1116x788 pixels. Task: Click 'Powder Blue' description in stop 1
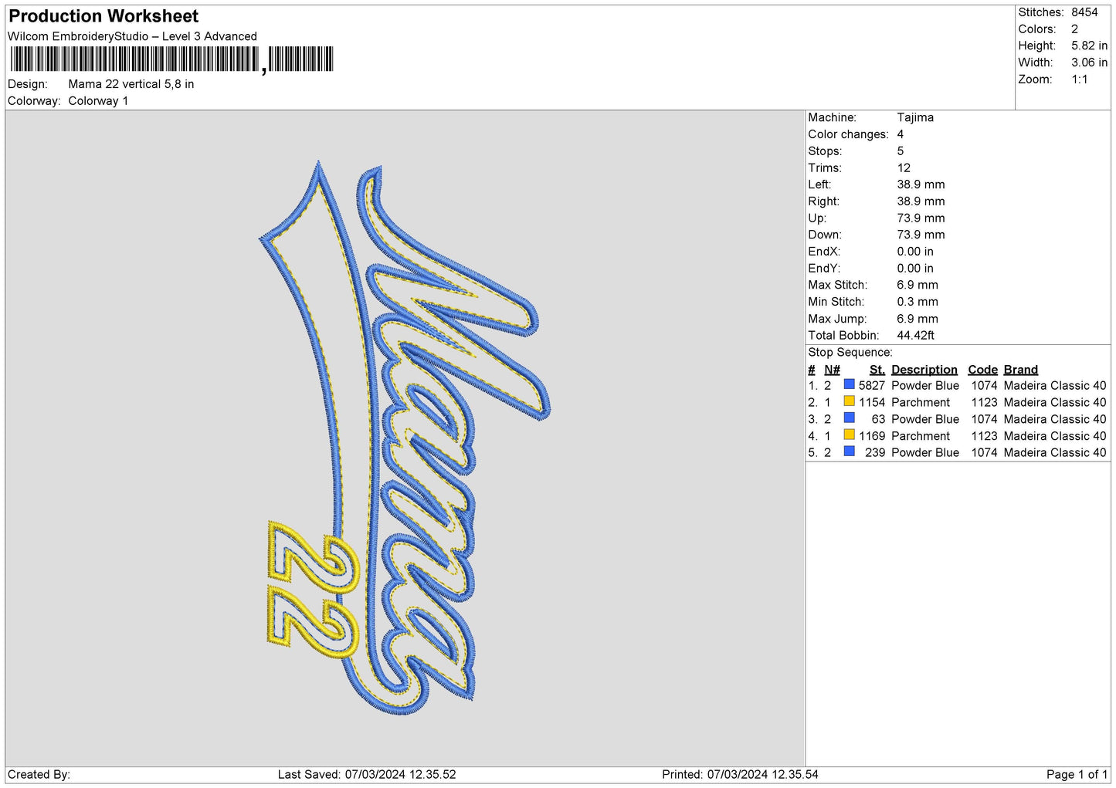click(924, 386)
